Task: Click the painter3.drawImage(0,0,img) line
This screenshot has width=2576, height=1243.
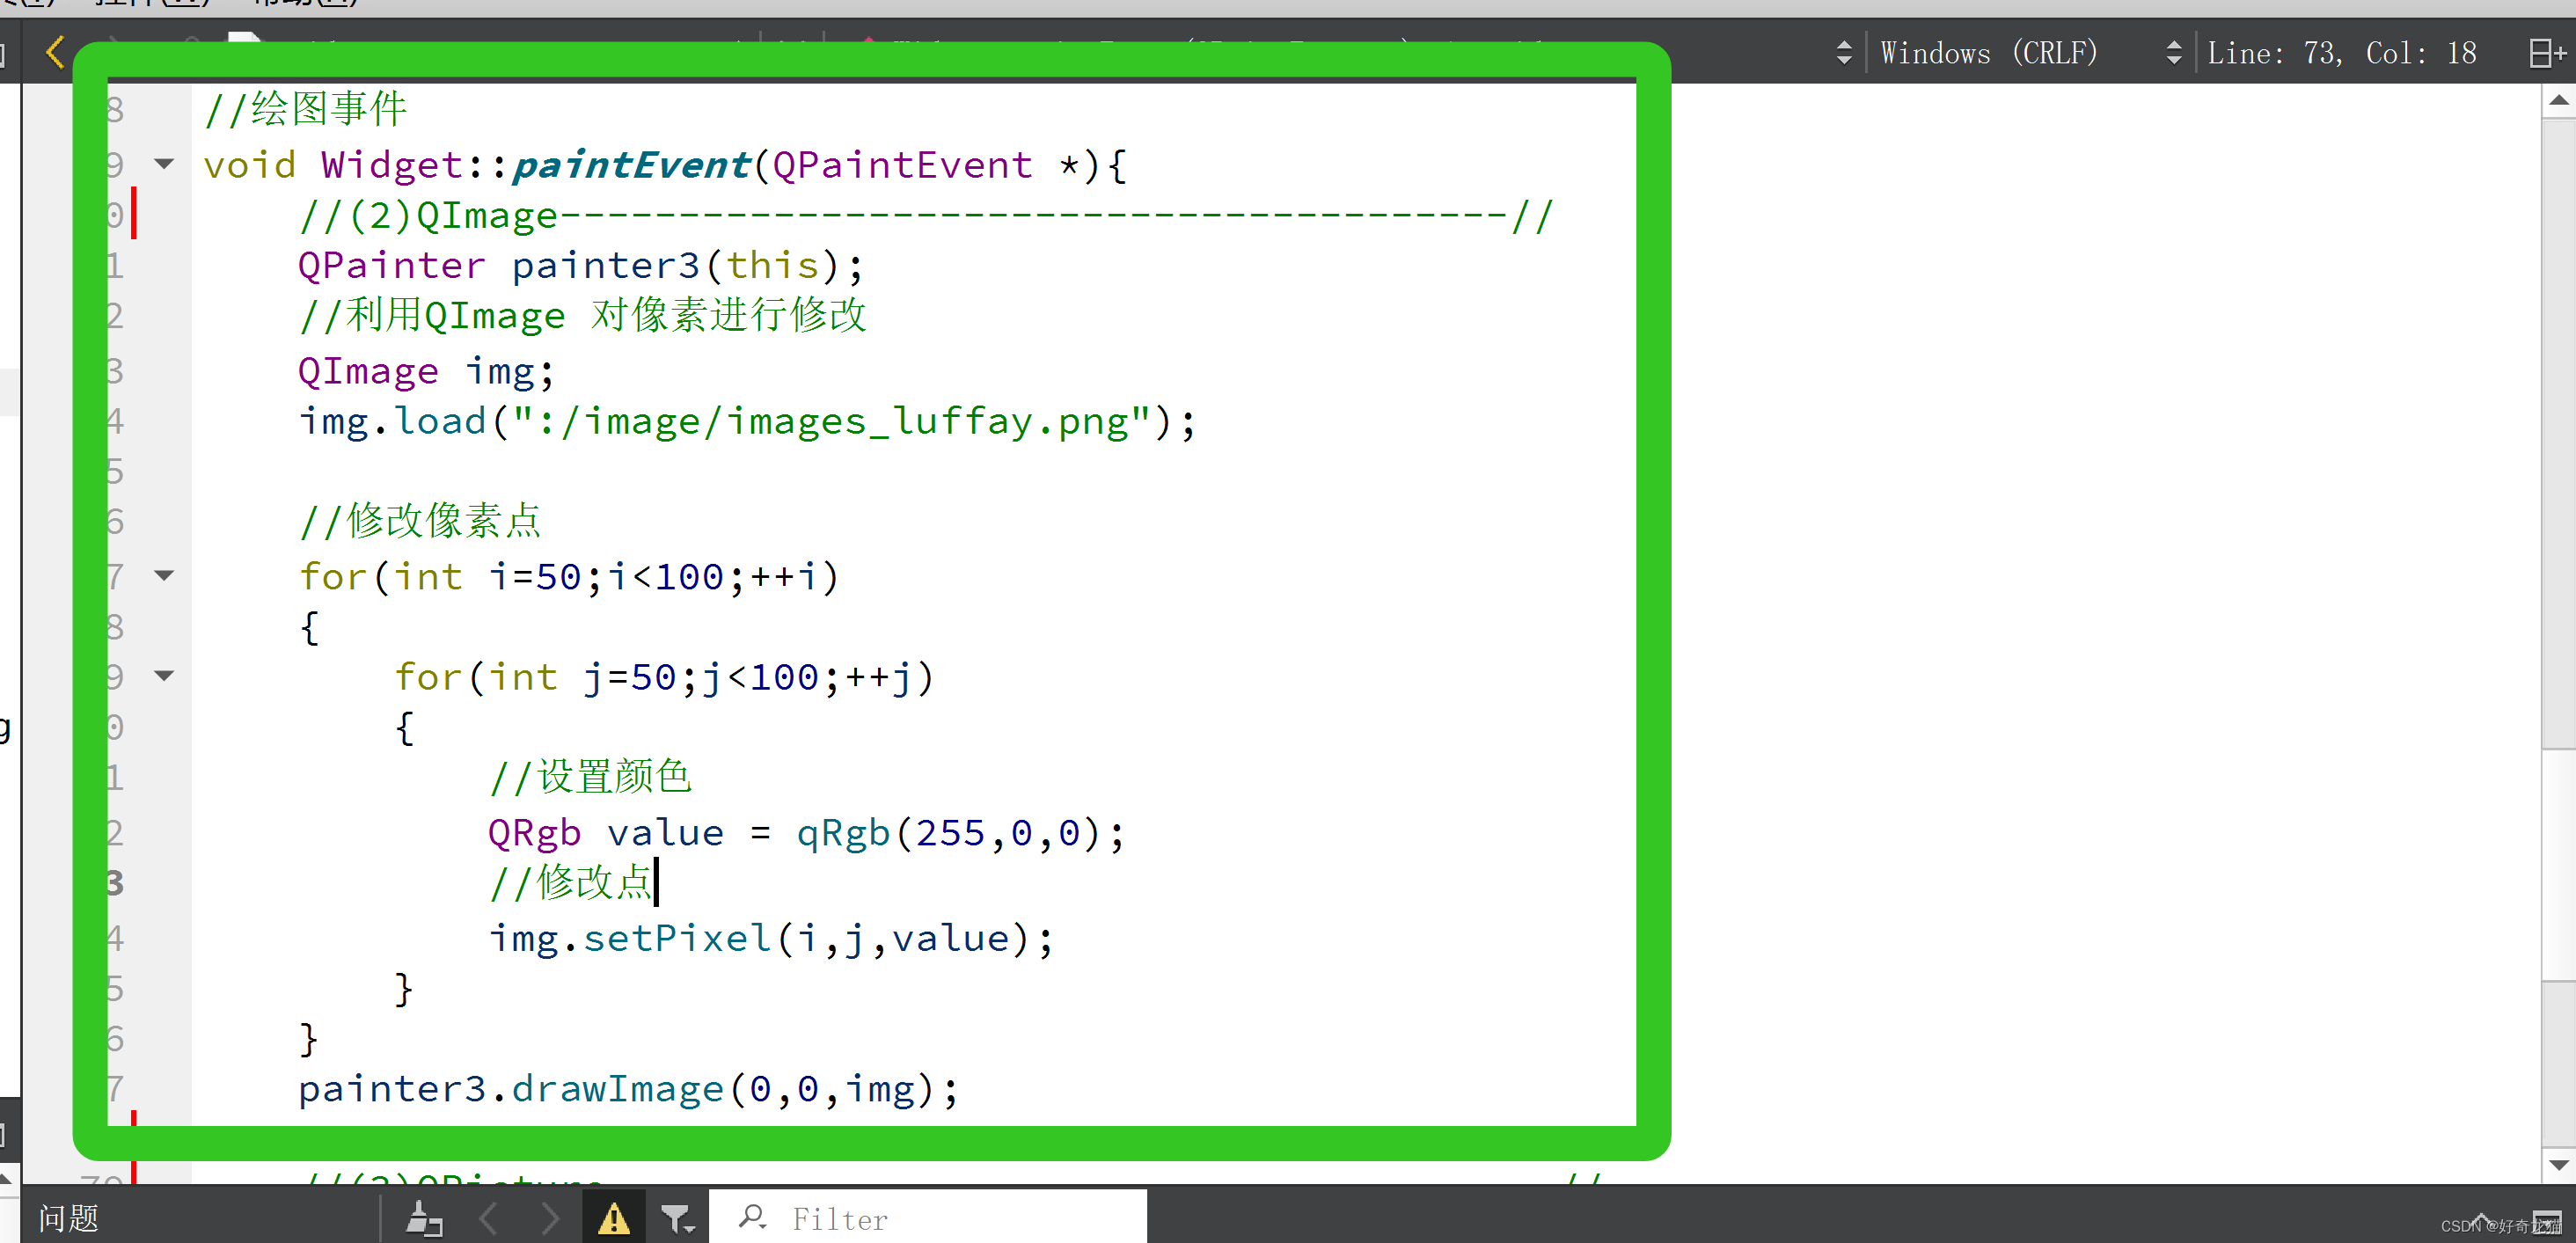Action: [x=629, y=1089]
